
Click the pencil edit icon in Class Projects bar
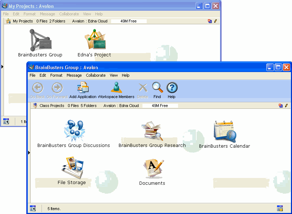286,106
